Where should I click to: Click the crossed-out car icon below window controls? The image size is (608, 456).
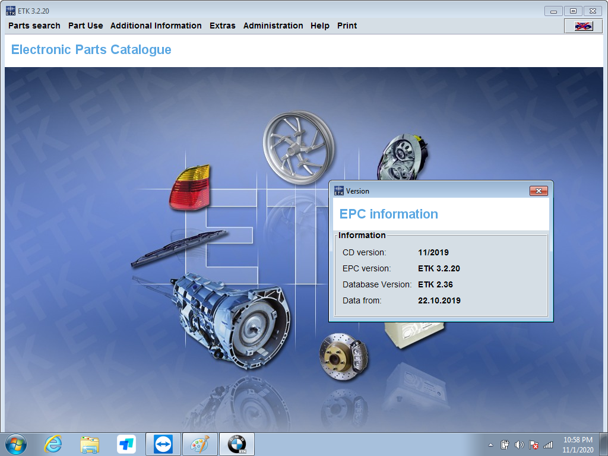[582, 26]
